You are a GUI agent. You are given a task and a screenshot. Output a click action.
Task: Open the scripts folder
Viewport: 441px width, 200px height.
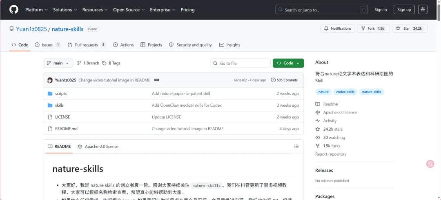pos(61,93)
